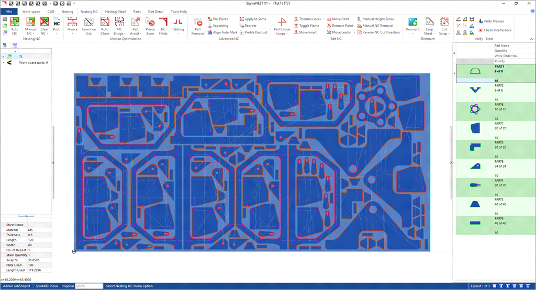536x290 pixels.
Task: Click Reverse NC Cut Direction
Action: (x=378, y=32)
